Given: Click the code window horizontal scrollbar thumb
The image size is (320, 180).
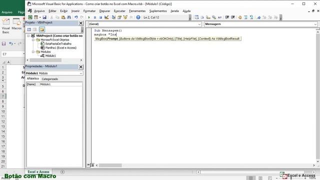Looking at the screenshot, I should coord(110,165).
